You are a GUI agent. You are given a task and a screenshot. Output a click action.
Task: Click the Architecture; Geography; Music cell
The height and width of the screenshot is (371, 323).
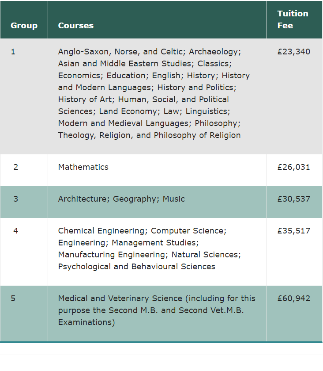pos(121,199)
